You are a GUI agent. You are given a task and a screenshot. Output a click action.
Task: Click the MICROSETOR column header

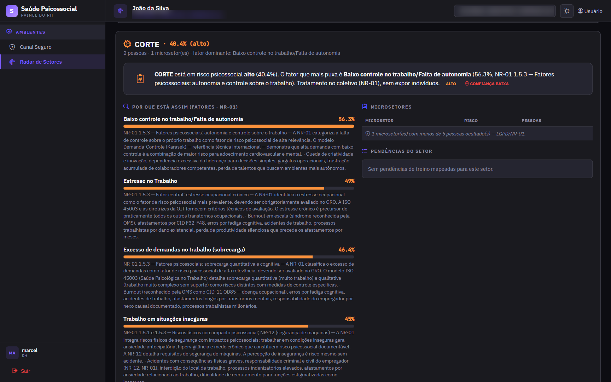(x=379, y=121)
